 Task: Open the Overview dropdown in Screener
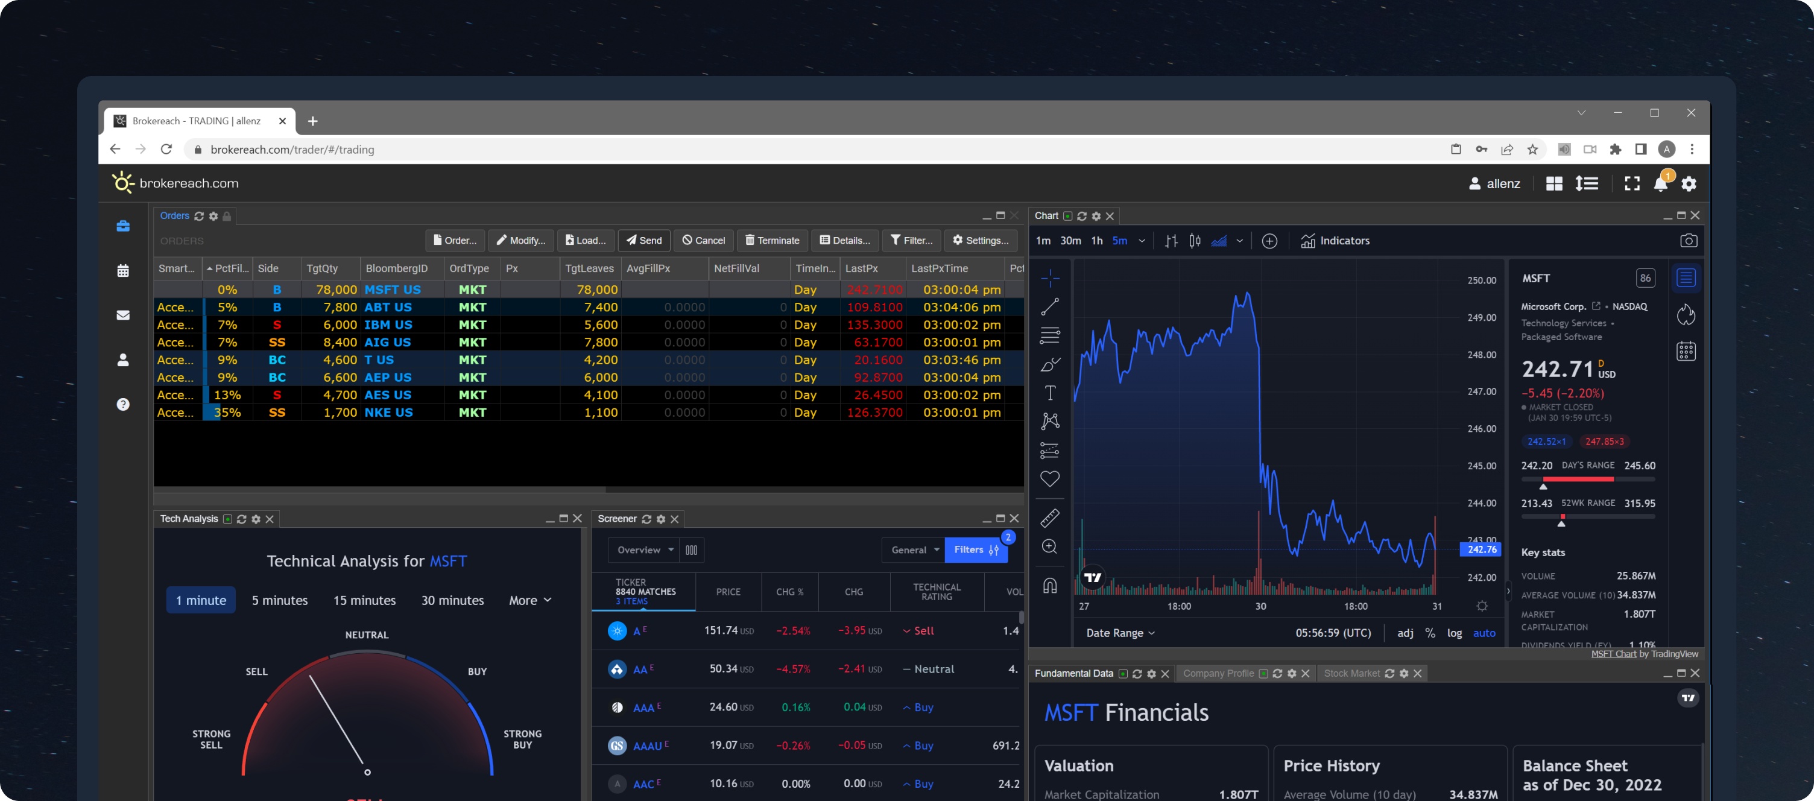pos(644,550)
